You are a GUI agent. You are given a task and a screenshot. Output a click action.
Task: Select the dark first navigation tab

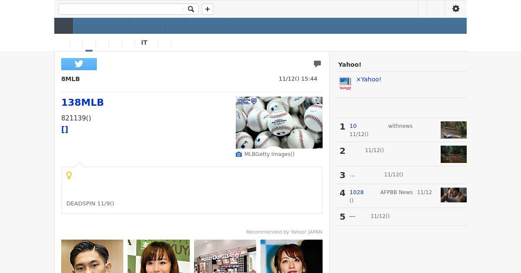(x=63, y=26)
